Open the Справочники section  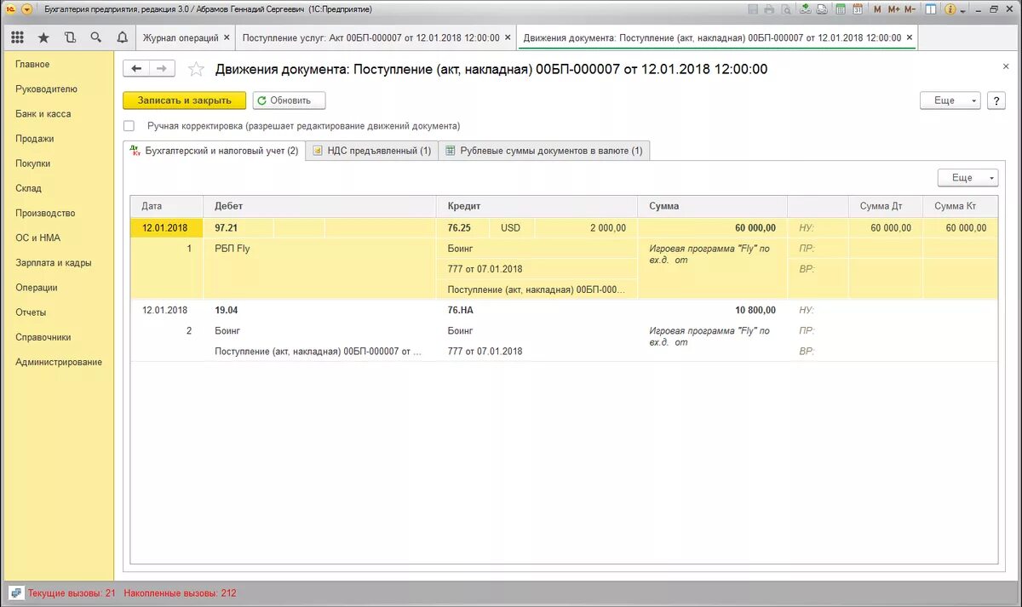[x=43, y=336]
